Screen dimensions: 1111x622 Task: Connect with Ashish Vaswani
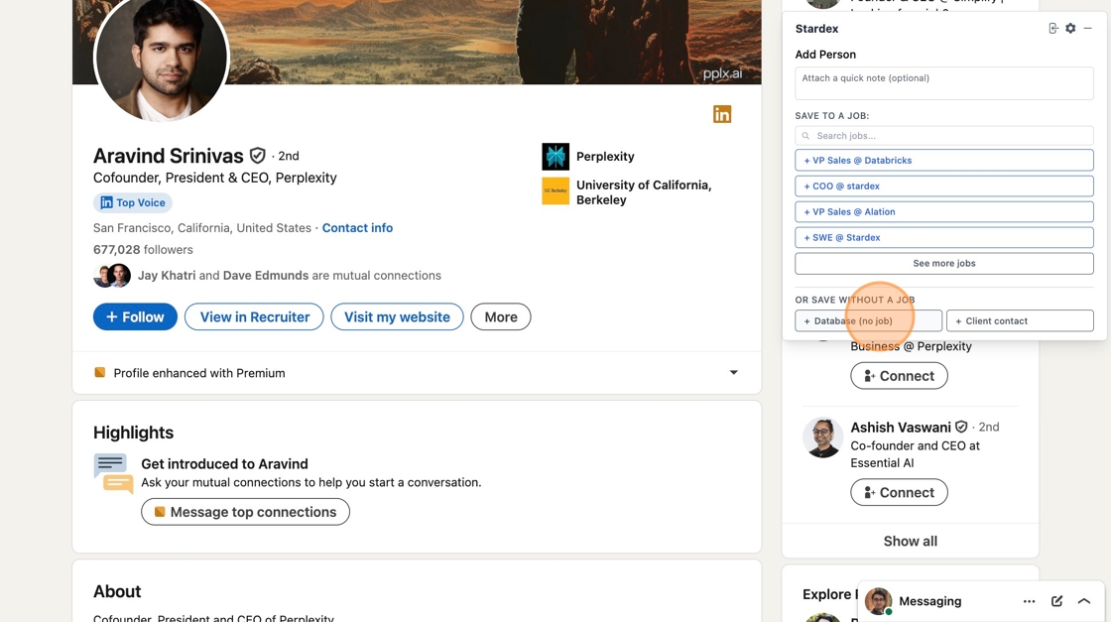pos(899,492)
